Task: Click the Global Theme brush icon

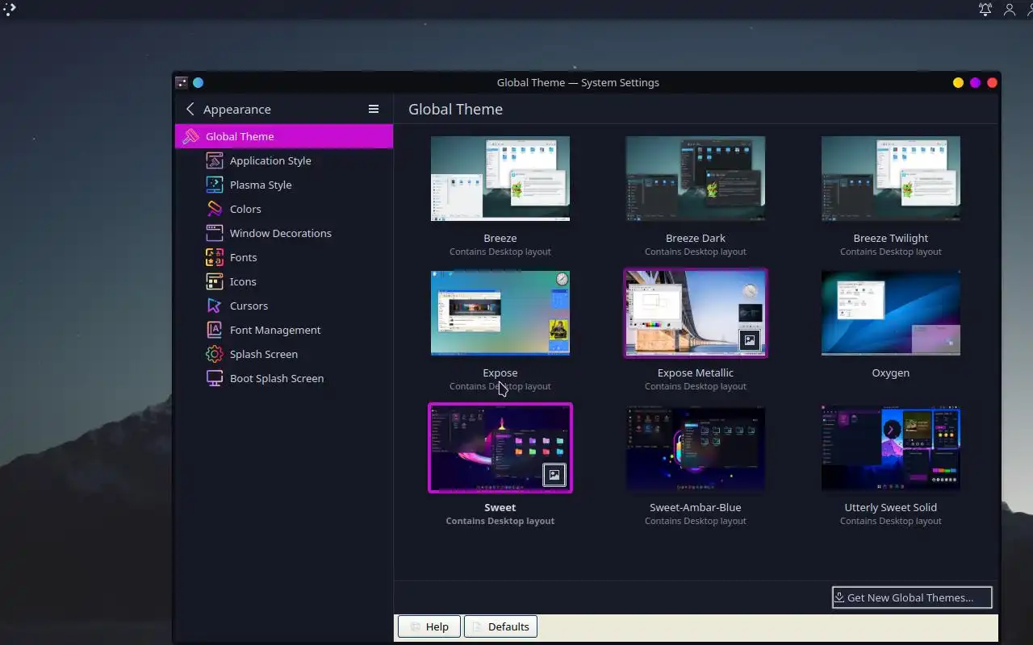Action: pos(190,136)
